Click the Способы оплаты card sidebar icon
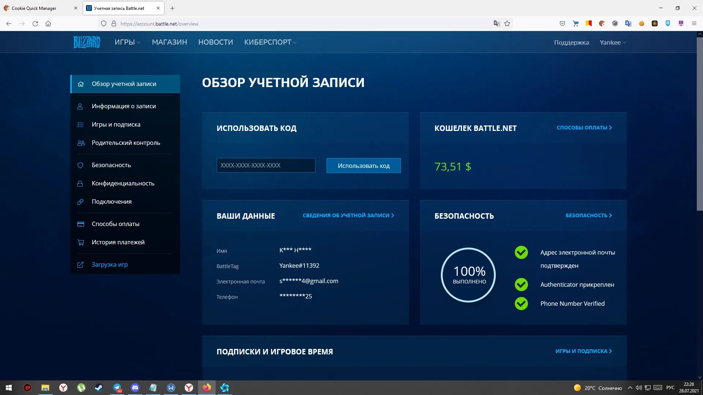The width and height of the screenshot is (703, 395). (x=81, y=224)
